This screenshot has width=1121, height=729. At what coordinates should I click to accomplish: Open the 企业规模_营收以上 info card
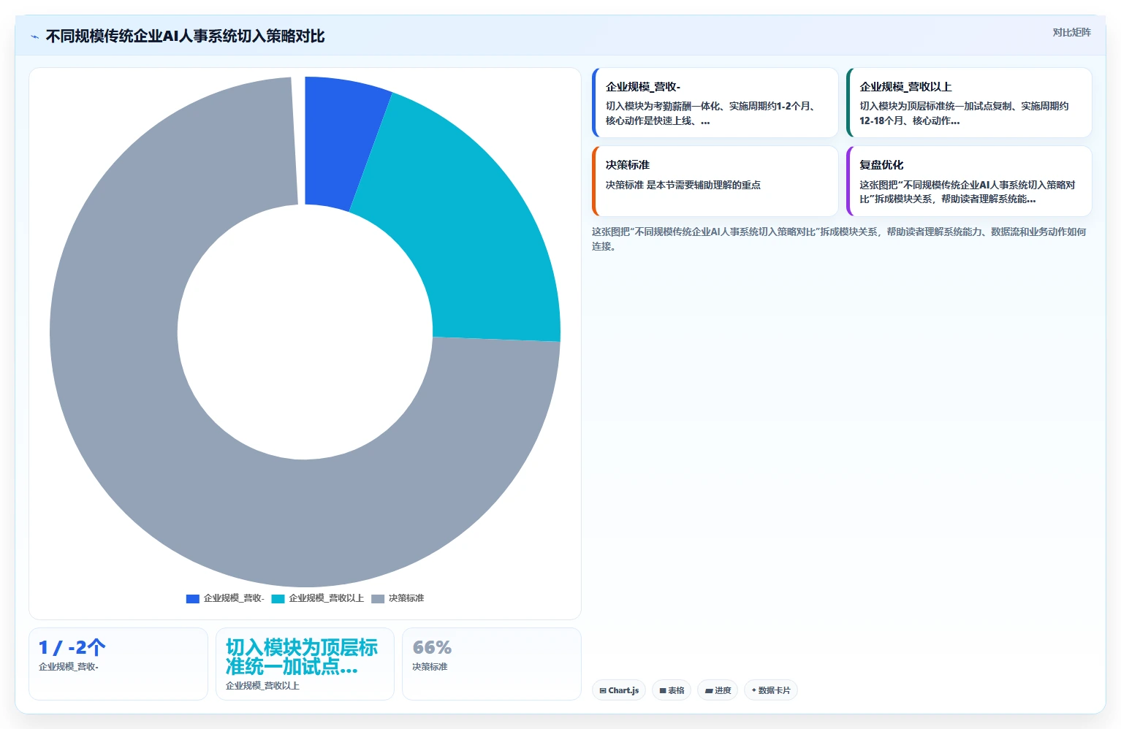(x=969, y=102)
